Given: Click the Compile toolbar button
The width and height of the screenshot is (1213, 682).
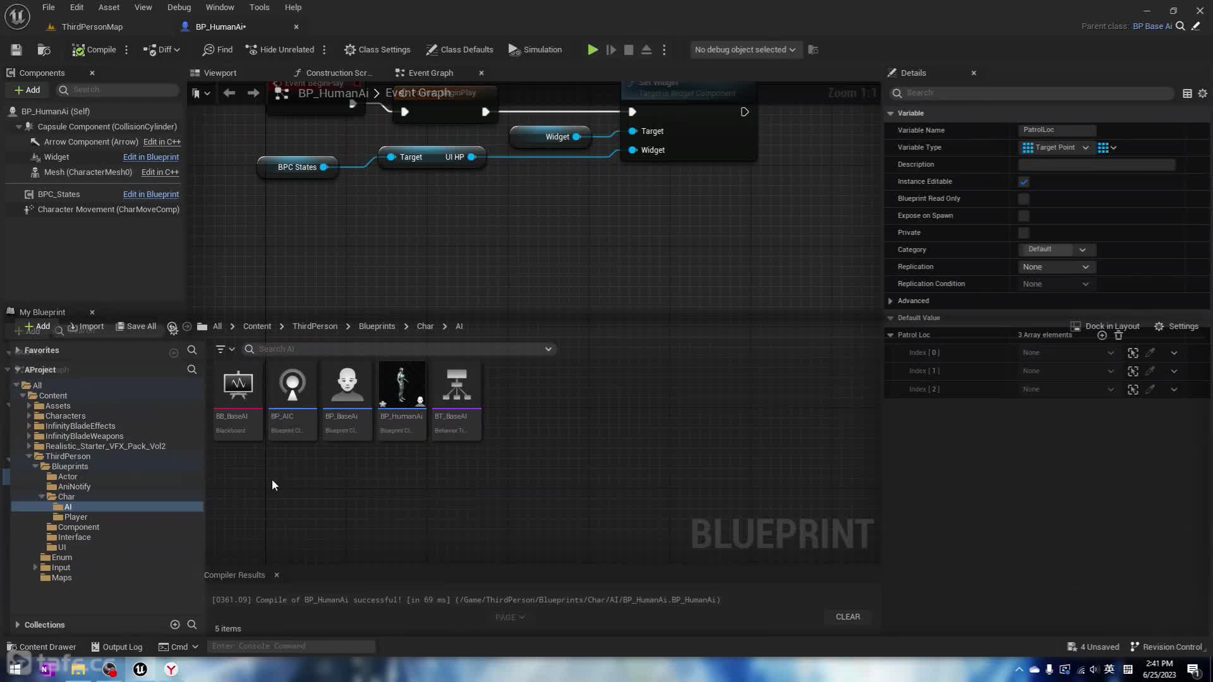Looking at the screenshot, I should [x=94, y=50].
